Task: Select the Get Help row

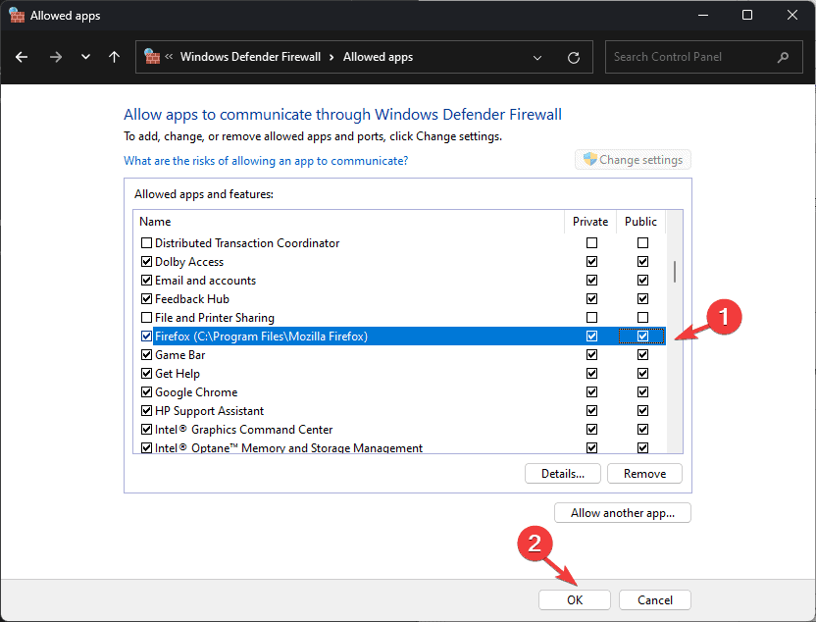Action: pyautogui.click(x=399, y=373)
